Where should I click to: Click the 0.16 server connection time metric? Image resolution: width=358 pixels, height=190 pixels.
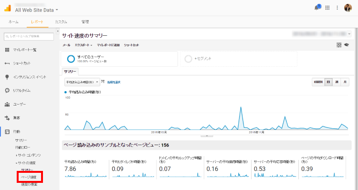tap(212, 169)
